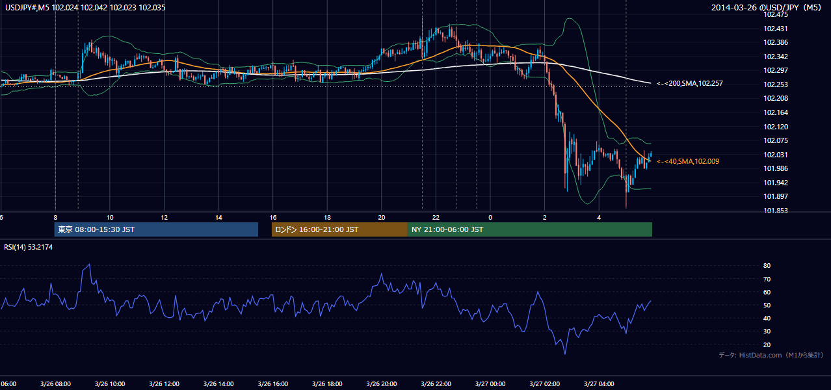Click the 102.475 price axis label
The image size is (831, 390).
tap(776, 14)
